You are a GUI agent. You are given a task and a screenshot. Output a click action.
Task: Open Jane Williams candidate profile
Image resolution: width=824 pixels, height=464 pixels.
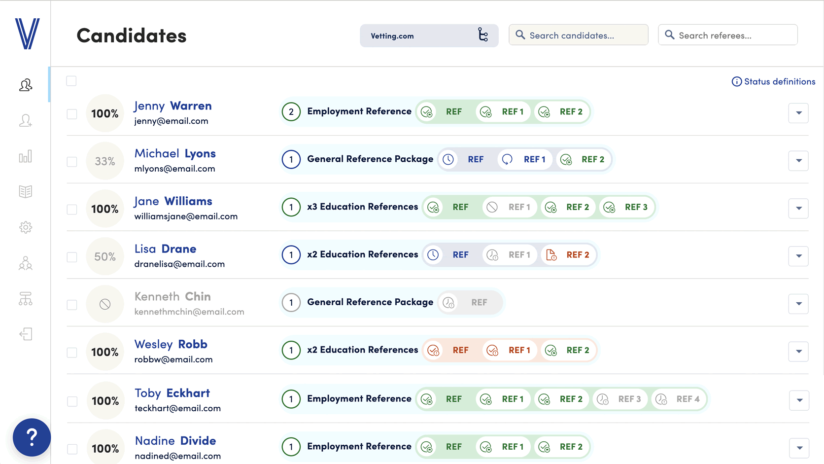pyautogui.click(x=173, y=201)
